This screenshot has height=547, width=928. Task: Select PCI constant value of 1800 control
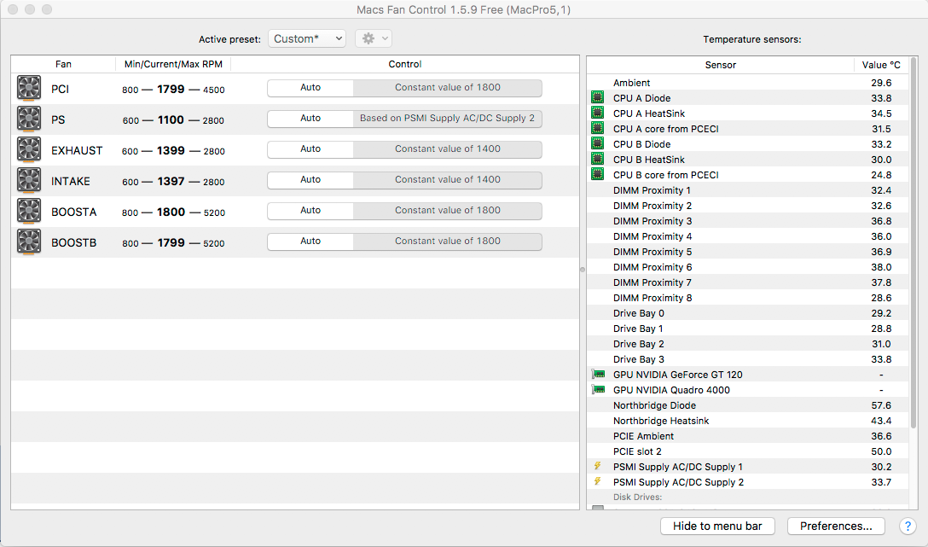click(x=448, y=88)
